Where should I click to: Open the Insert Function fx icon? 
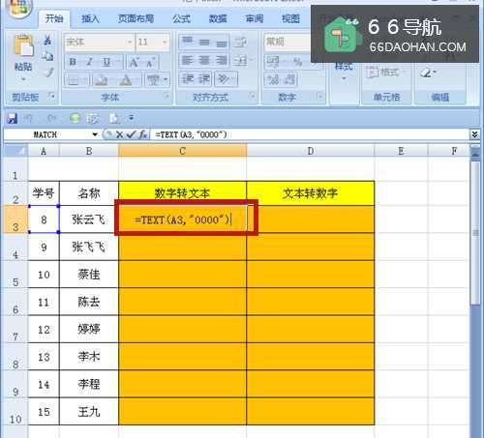point(143,134)
